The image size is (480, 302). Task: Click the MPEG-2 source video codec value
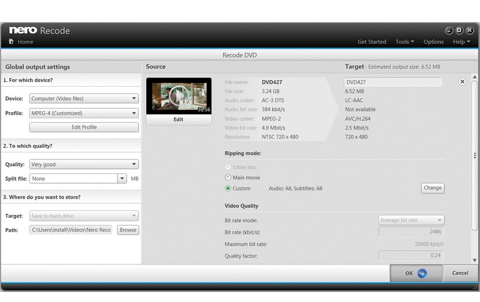point(271,118)
